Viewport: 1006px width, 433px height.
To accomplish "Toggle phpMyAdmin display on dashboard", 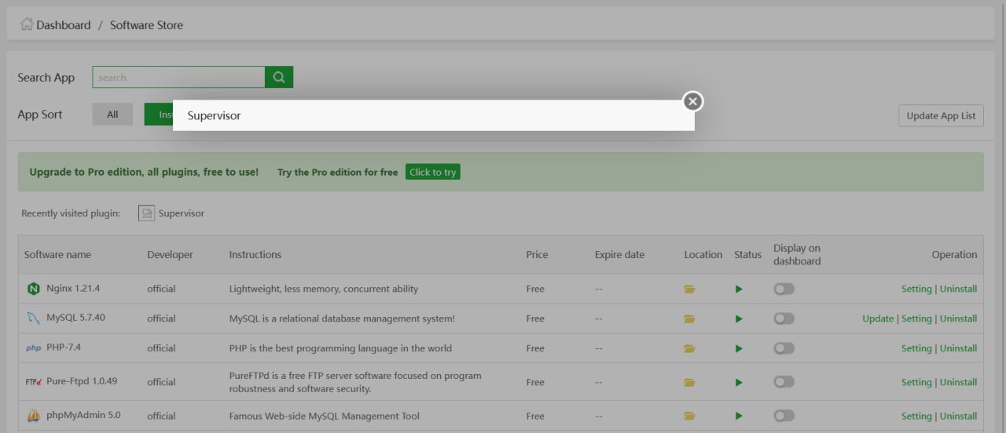I will [x=784, y=416].
